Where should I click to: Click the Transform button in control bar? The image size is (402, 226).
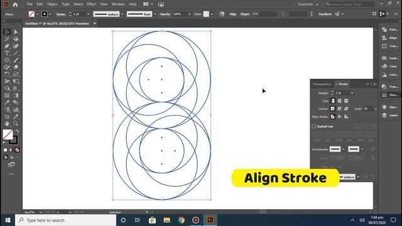325,14
